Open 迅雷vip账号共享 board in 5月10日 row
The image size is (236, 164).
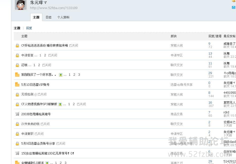182,85
